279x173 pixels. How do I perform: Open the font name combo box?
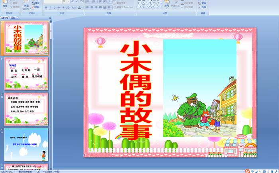click(x=53, y=2)
